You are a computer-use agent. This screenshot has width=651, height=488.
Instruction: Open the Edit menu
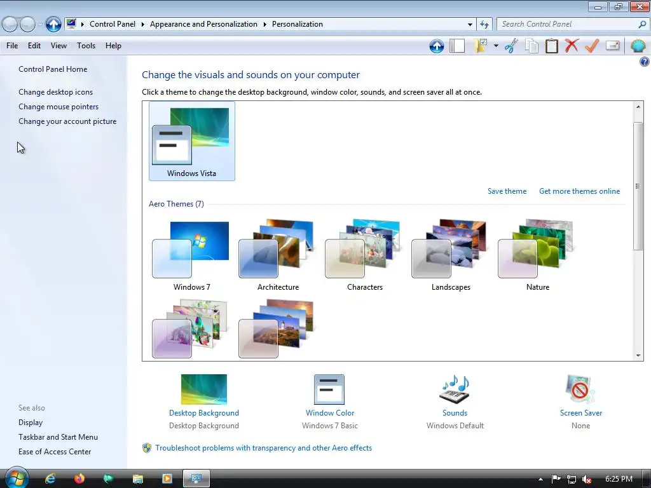click(x=34, y=46)
